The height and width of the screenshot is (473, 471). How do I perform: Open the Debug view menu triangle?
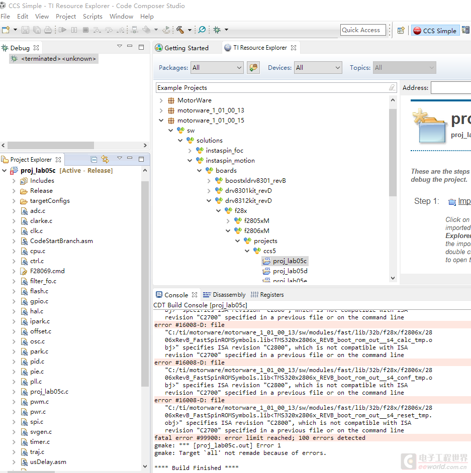(120, 46)
